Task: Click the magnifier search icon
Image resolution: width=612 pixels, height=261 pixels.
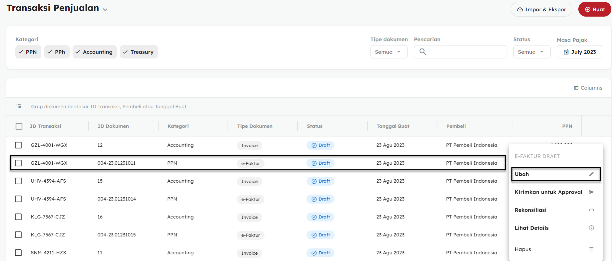Action: click(x=423, y=52)
